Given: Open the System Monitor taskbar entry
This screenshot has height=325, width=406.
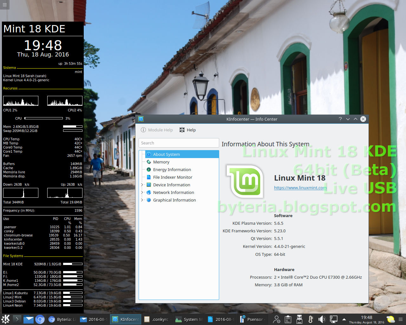Looking at the screenshot, I should (189, 319).
